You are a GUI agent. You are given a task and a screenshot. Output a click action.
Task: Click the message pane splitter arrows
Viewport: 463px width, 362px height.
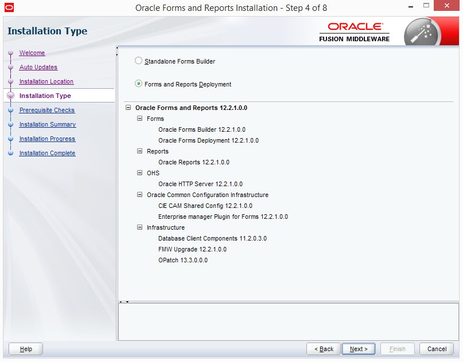tap(124, 302)
